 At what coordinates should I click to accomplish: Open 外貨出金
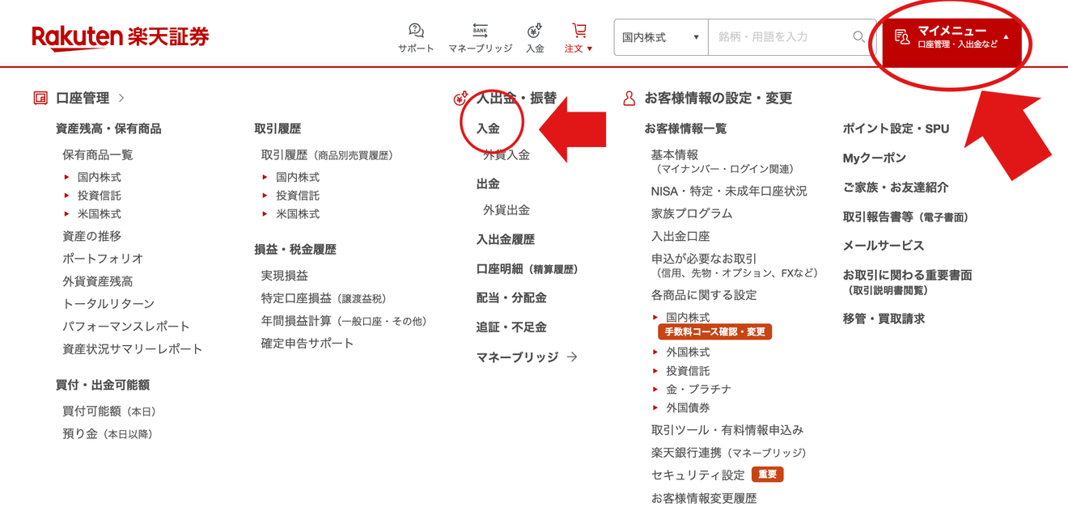click(506, 209)
